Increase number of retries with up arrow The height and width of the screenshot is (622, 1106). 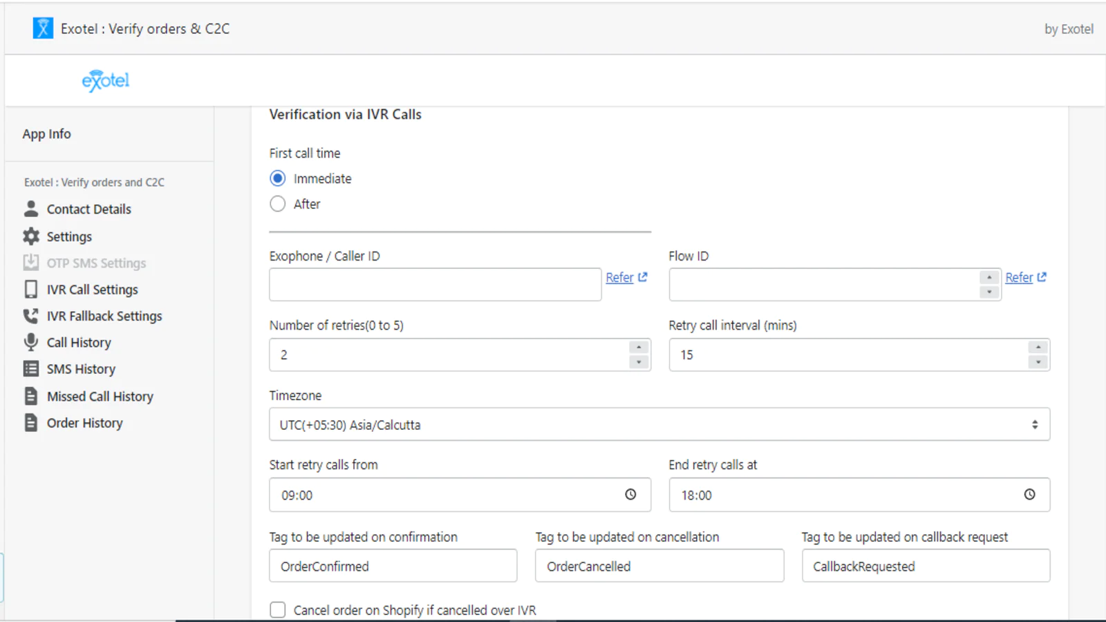[639, 348]
